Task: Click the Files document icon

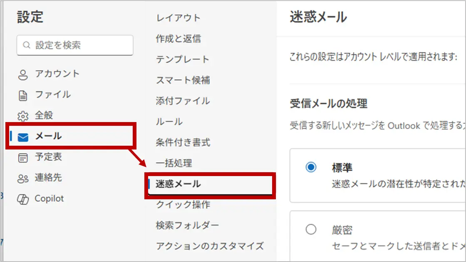Action: coord(22,95)
